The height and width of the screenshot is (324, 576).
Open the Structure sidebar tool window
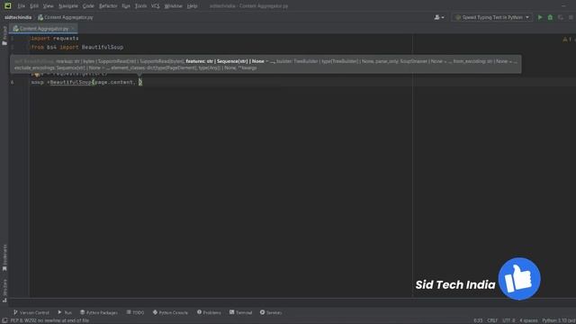[x=4, y=291]
